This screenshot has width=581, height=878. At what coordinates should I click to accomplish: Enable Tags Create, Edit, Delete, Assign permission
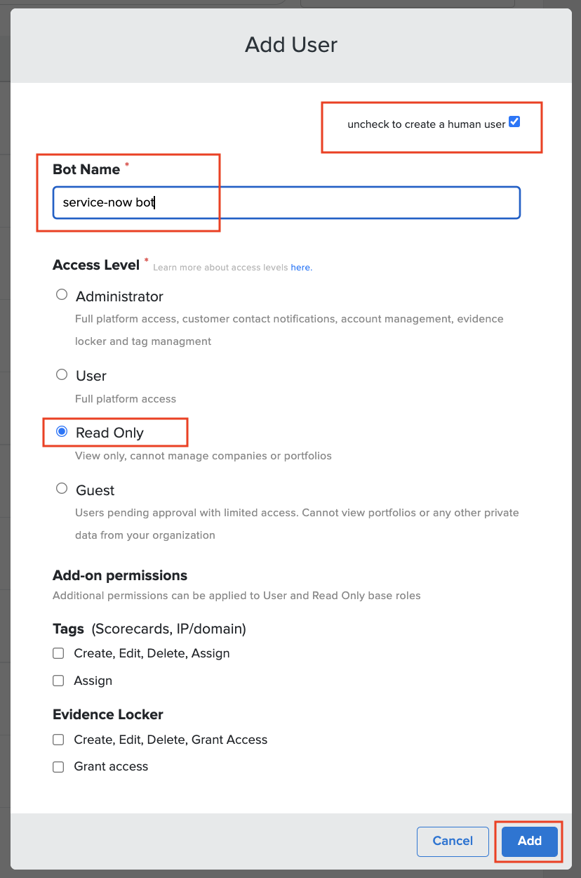[58, 653]
